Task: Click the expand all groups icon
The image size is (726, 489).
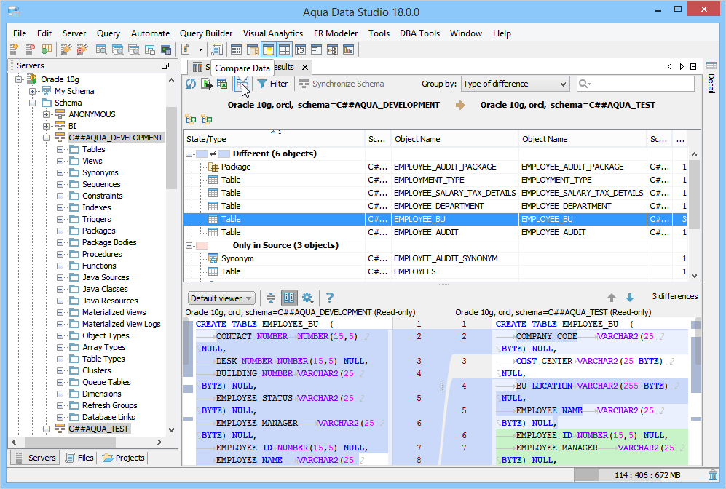Action: [191, 119]
